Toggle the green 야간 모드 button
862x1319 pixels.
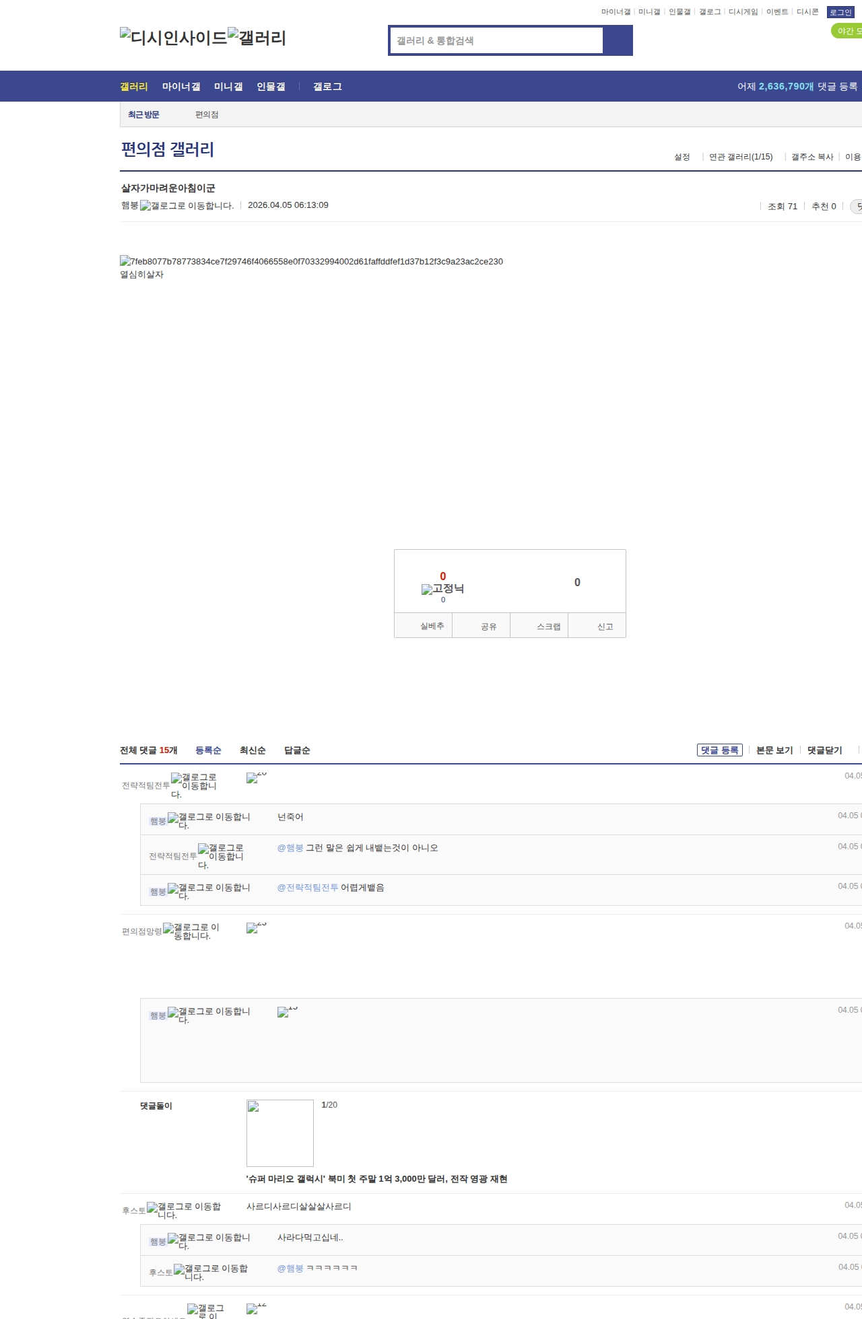point(847,31)
